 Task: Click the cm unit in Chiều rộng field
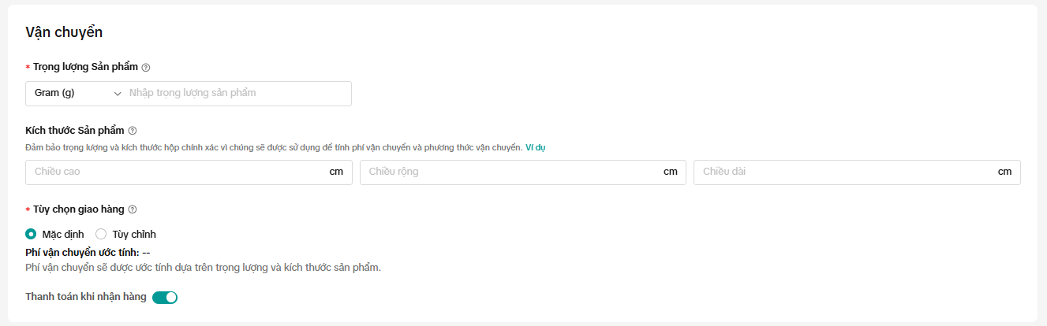tap(671, 172)
